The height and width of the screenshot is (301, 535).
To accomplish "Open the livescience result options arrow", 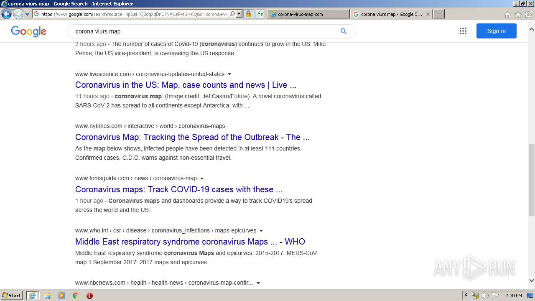I will [229, 74].
